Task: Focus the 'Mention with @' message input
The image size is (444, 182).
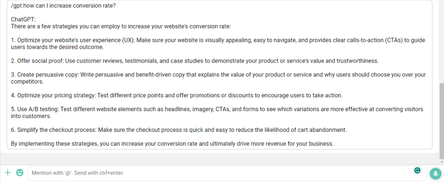Action: pyautogui.click(x=227, y=173)
